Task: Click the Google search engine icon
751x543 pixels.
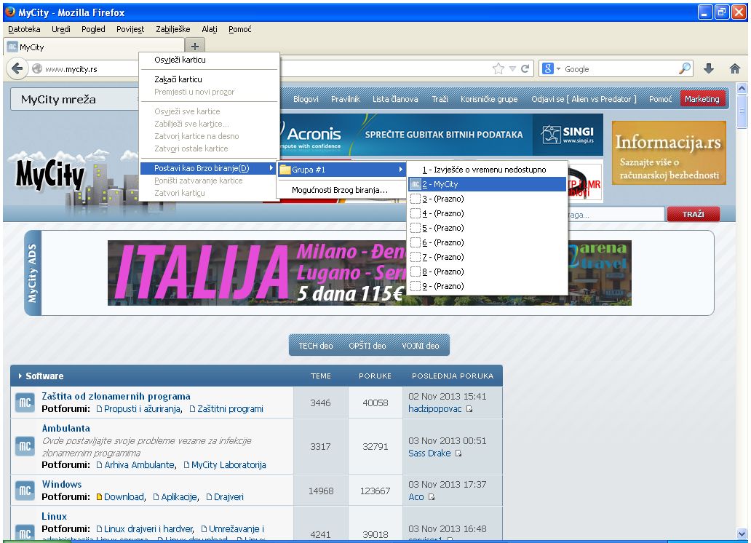Action: tap(548, 68)
